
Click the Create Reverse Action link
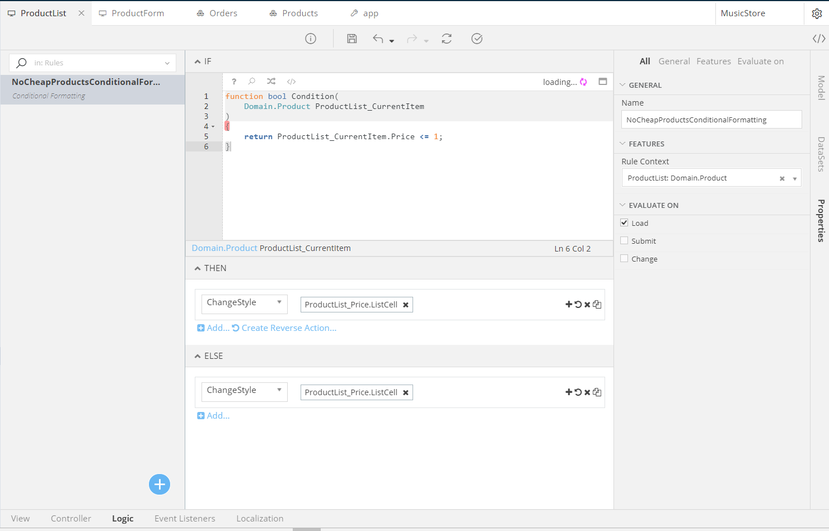[288, 328]
